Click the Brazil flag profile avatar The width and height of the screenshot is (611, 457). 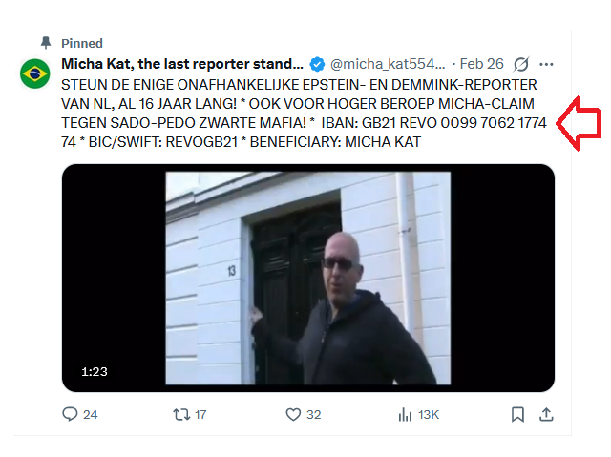click(35, 73)
